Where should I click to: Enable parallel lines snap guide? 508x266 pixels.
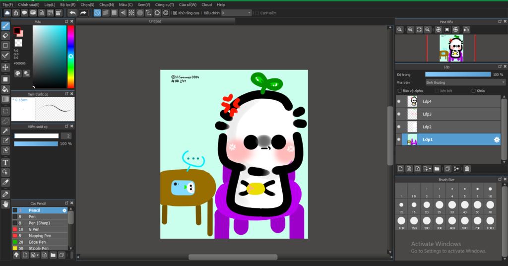click(106, 13)
